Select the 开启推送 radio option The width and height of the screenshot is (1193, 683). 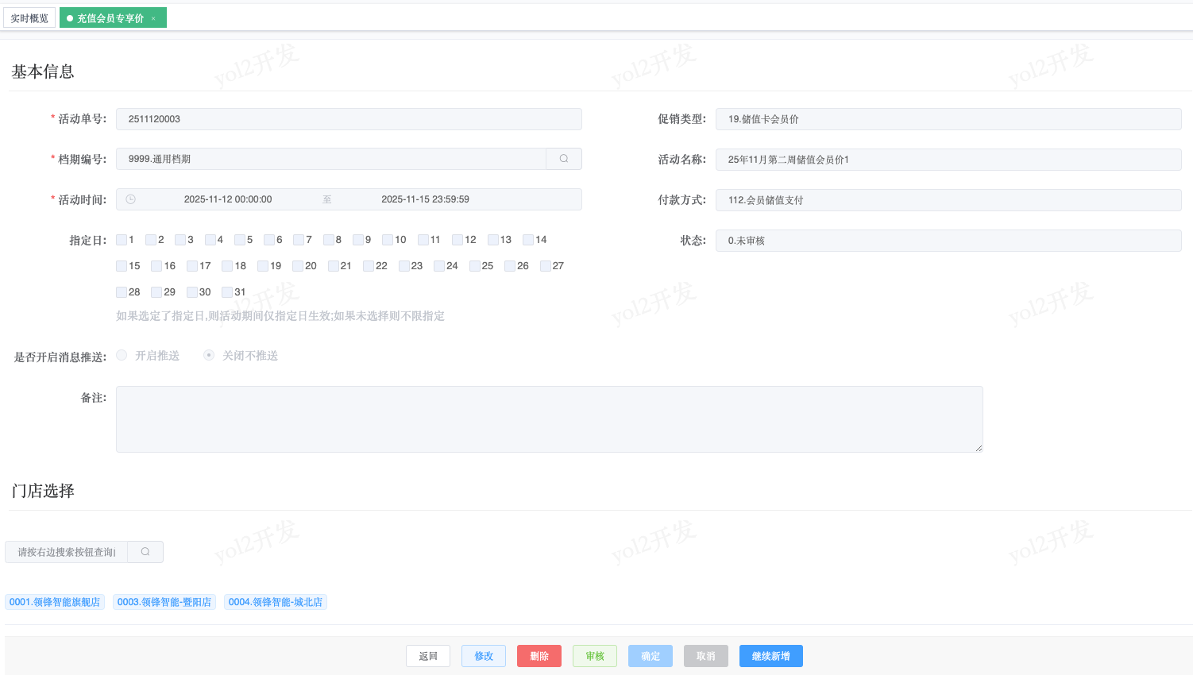pyautogui.click(x=122, y=355)
